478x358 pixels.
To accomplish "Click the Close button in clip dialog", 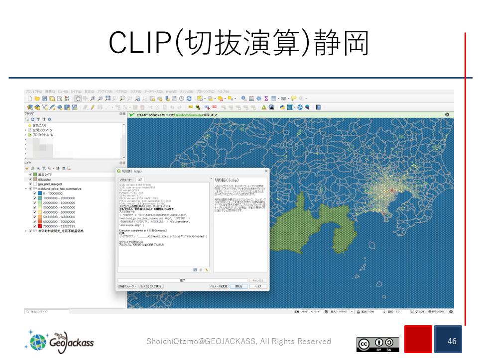I will (239, 286).
